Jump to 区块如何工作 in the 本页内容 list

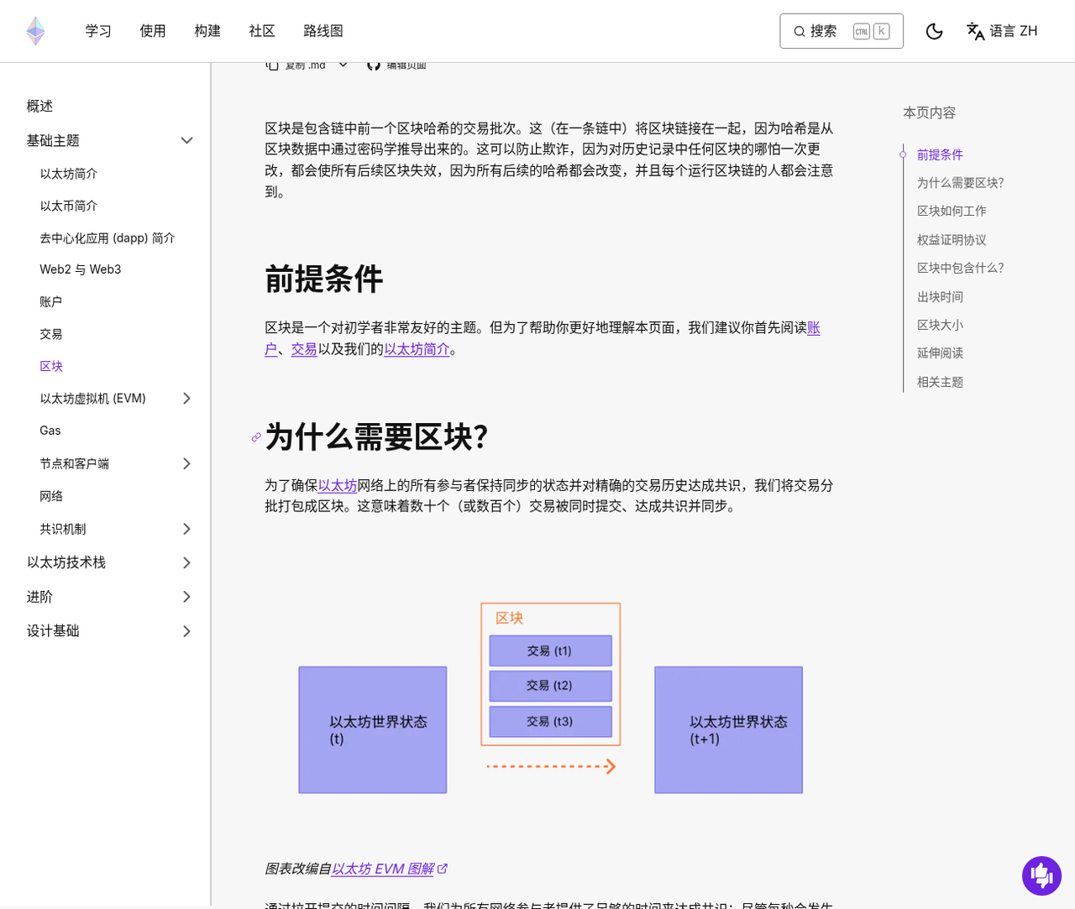click(x=952, y=212)
